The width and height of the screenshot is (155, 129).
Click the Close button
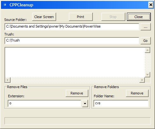click(139, 17)
